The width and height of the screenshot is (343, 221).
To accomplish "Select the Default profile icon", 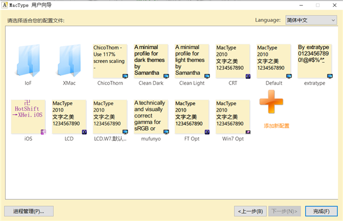I will tap(274, 61).
